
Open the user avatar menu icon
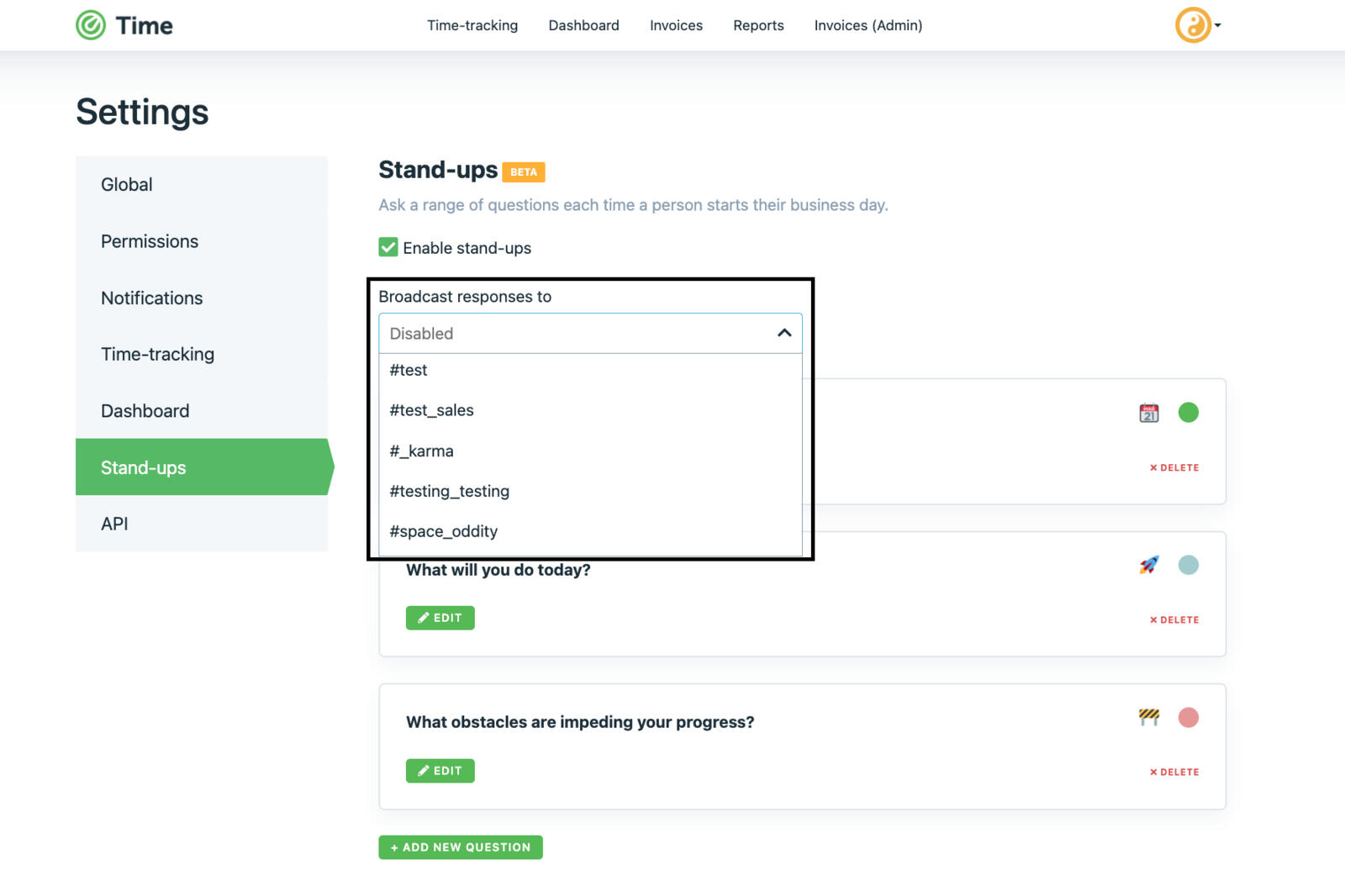pyautogui.click(x=1192, y=25)
